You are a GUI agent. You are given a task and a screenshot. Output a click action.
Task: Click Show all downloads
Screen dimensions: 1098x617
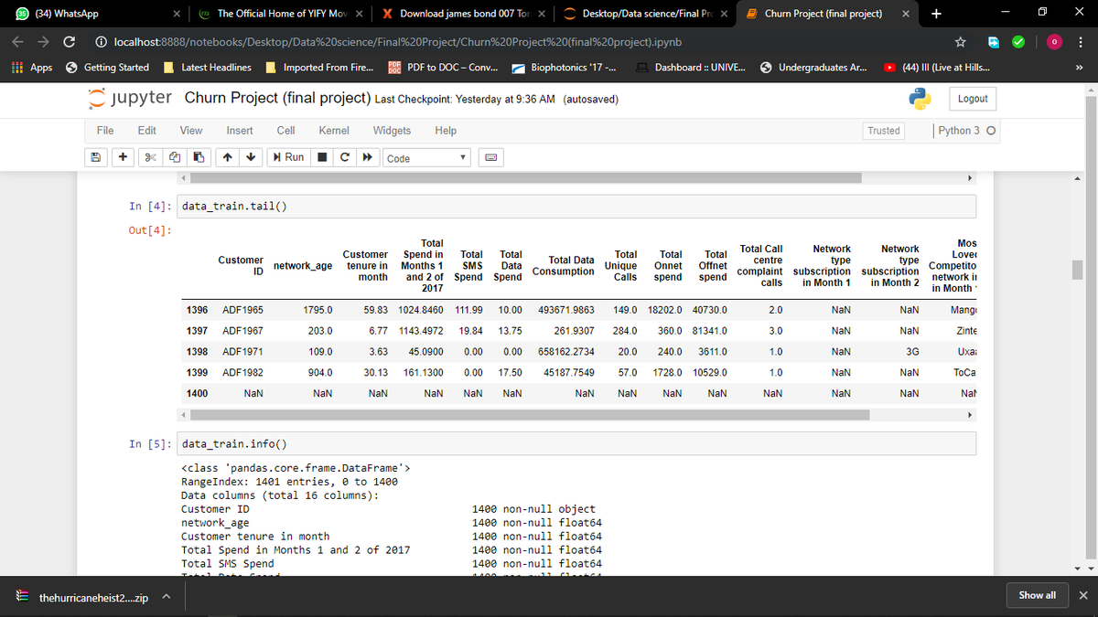tap(1037, 595)
